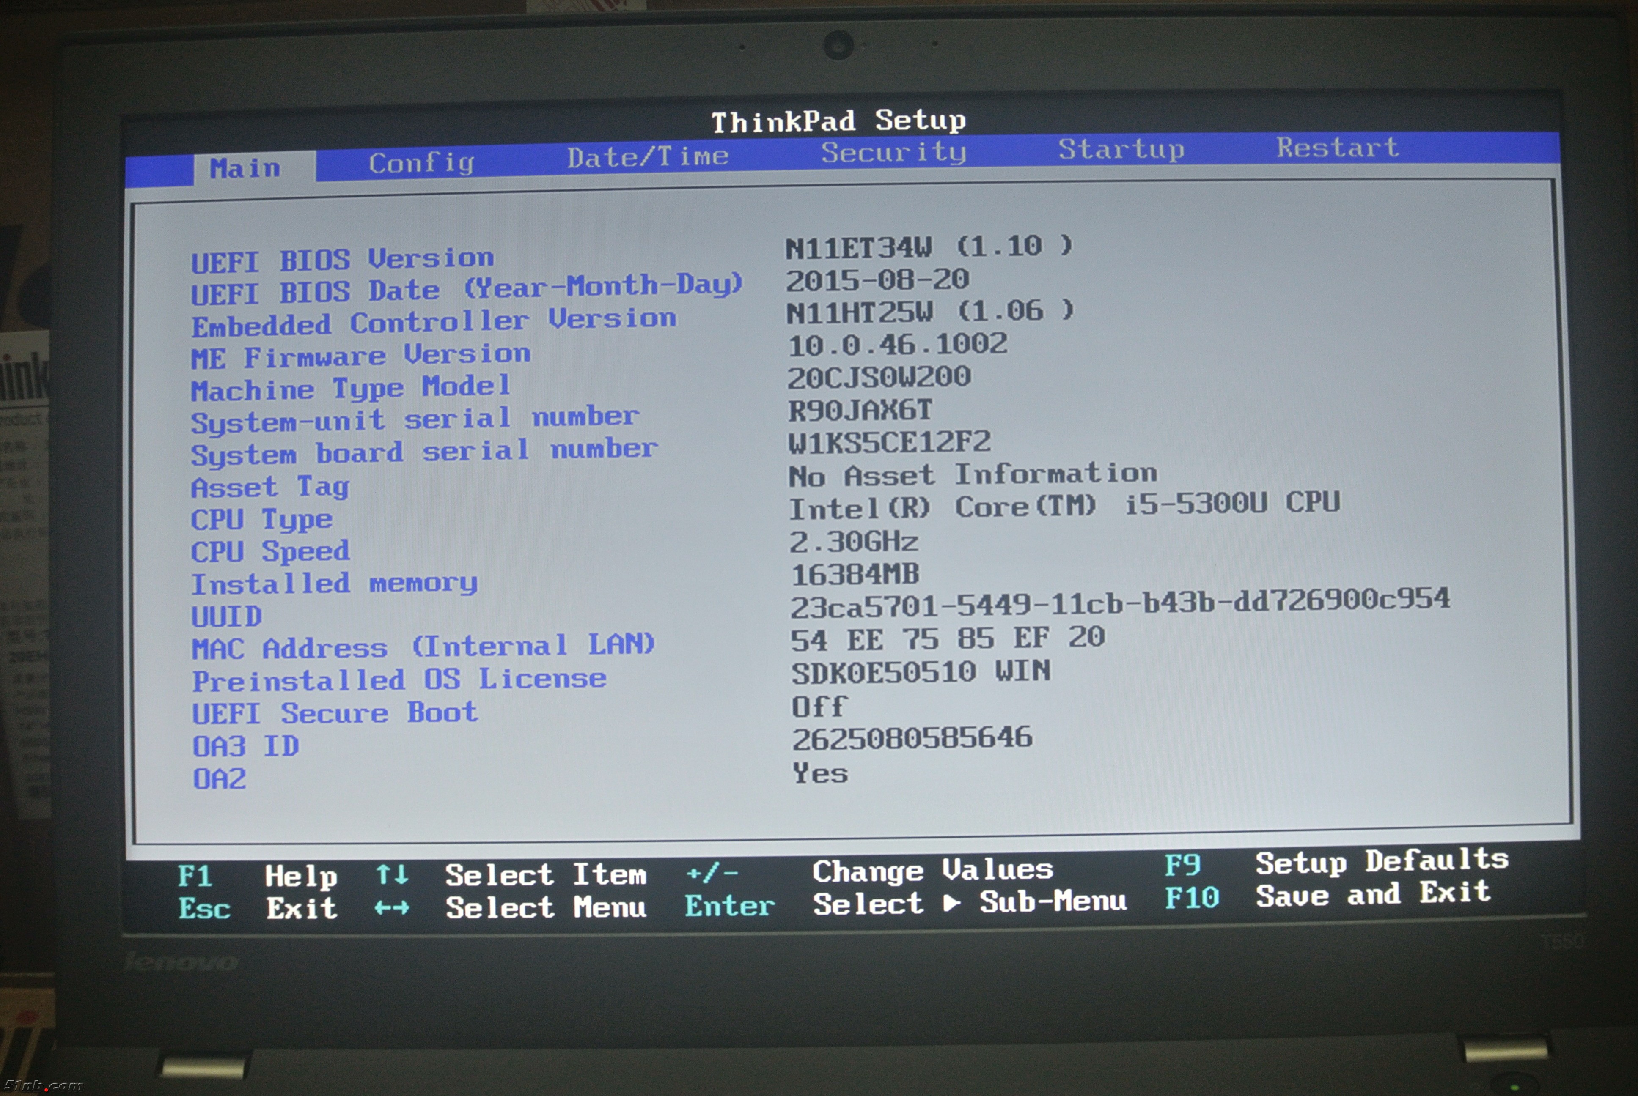
Task: Click the active Main tab
Action: pyautogui.click(x=245, y=168)
